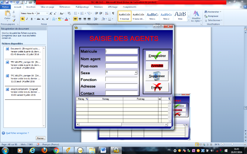
Task: Click the Matricule input field
Action: [x=121, y=51]
